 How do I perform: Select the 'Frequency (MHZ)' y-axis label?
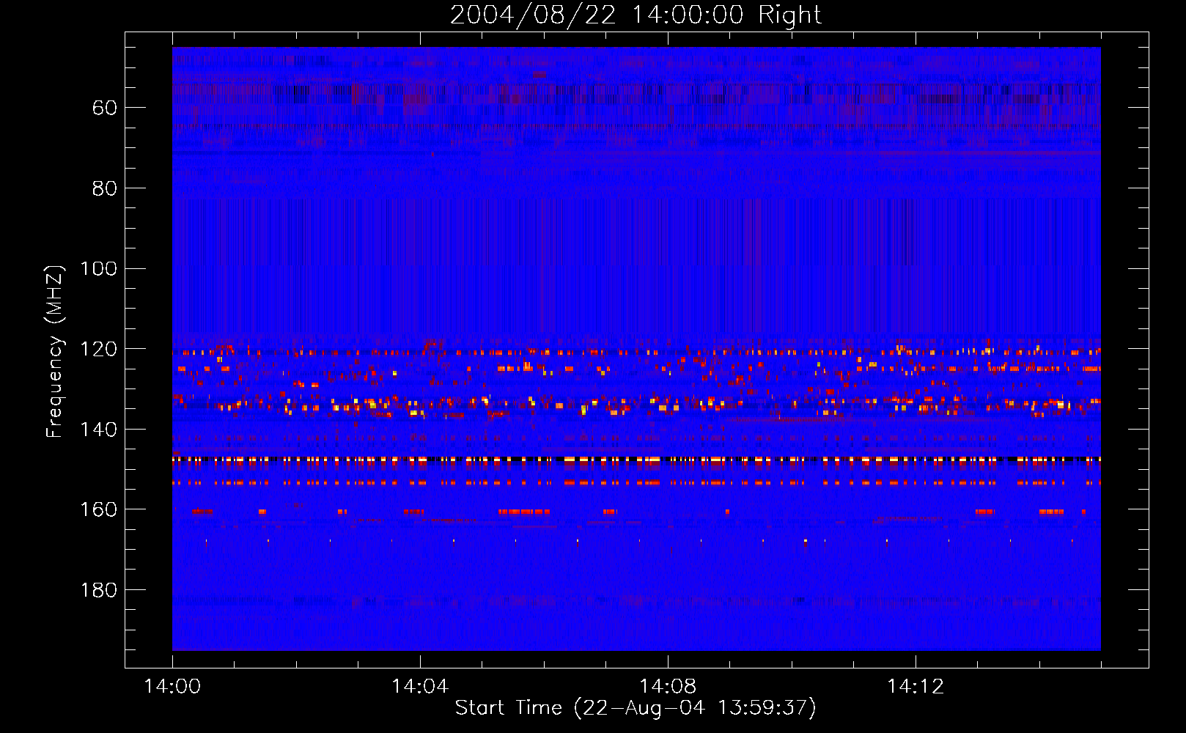coord(55,351)
